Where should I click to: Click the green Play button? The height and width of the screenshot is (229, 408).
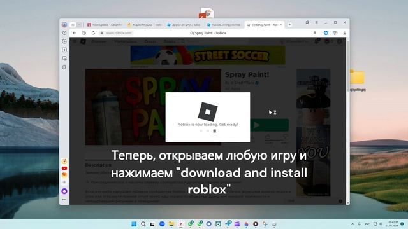coord(270,125)
